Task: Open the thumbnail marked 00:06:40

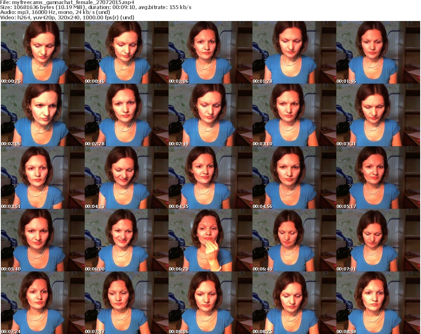Action: click(294, 241)
